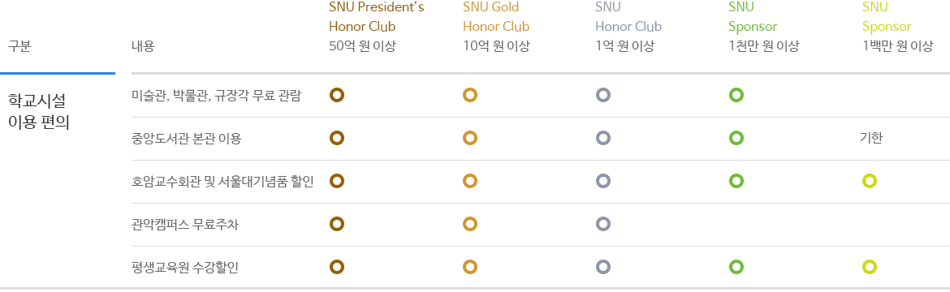
Task: Click the green circle in 미술관, 박물관 row
Action: 736,95
